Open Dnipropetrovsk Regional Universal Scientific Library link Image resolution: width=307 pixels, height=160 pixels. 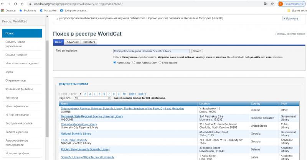coord(122,108)
